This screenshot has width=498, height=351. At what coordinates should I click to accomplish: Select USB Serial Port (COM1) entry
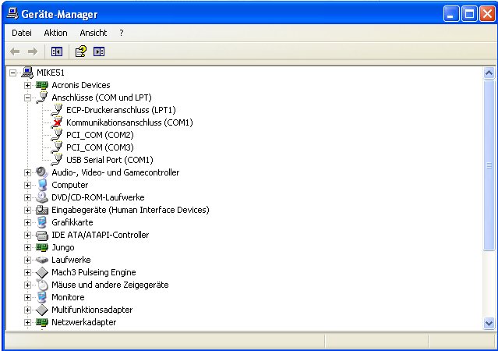click(110, 160)
